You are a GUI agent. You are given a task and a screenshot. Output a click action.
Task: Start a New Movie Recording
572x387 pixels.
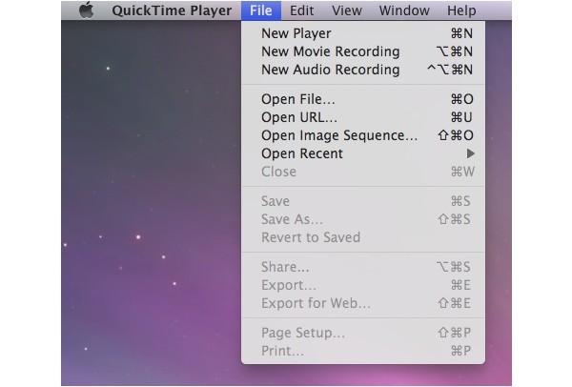(x=363, y=51)
